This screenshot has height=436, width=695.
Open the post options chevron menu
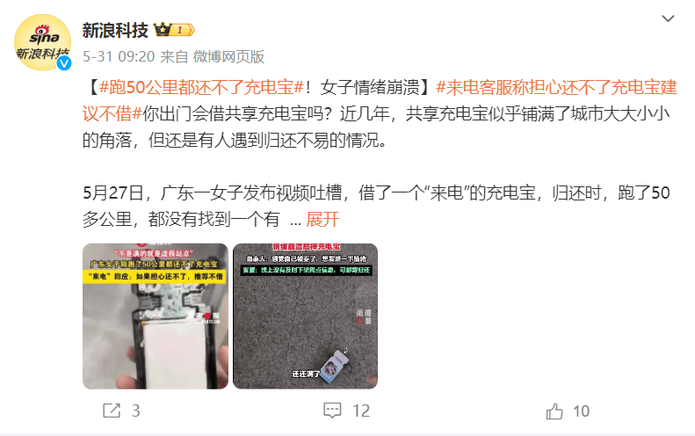(668, 18)
